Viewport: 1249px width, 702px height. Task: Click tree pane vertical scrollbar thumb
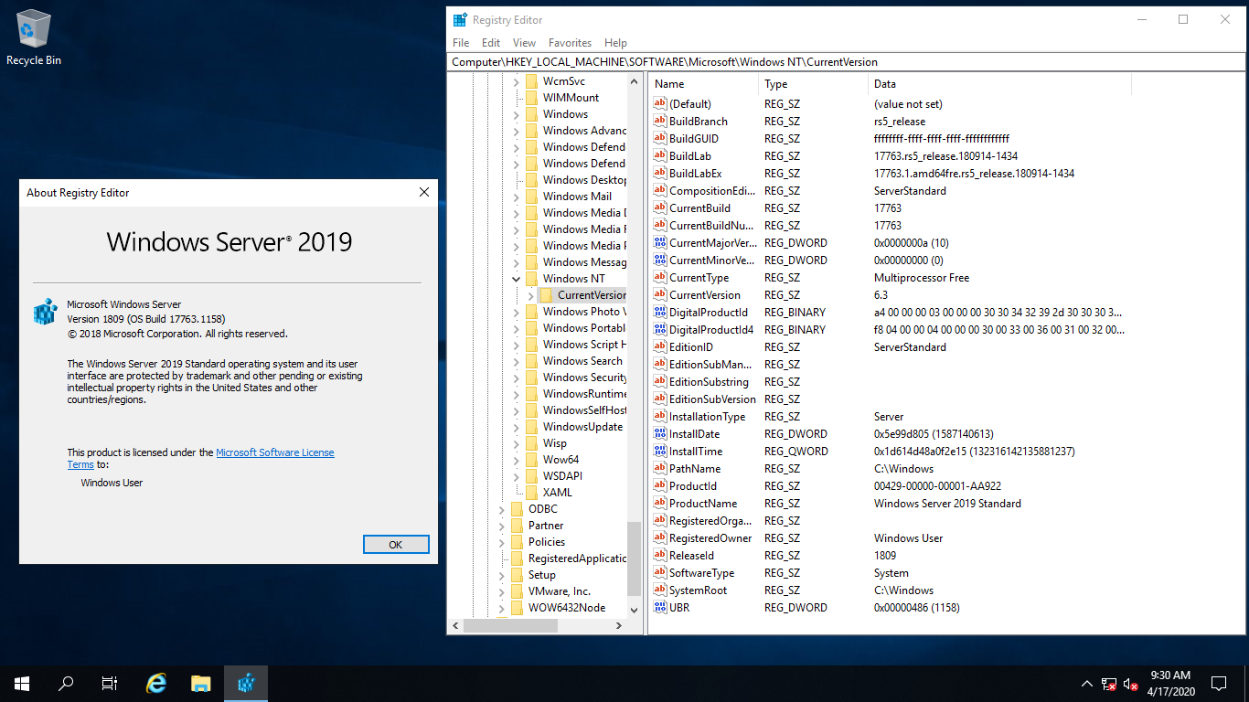(635, 558)
